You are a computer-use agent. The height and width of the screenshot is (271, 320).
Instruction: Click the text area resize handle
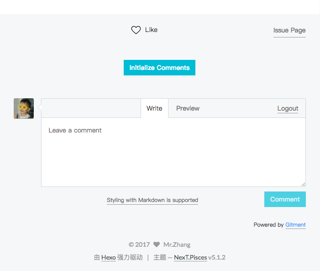tap(303, 184)
